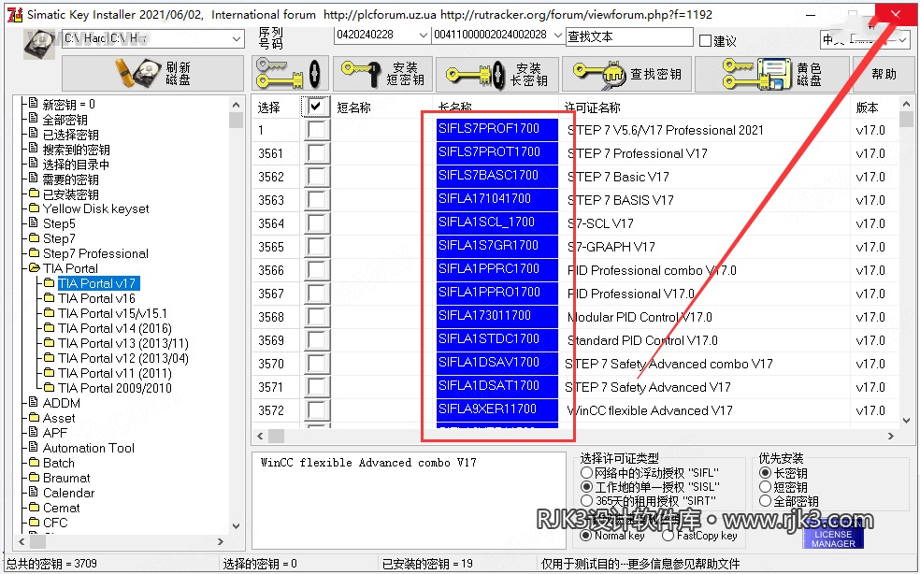The width and height of the screenshot is (920, 574).
Task: Click the yellow disk button (黄色磁盘)
Action: point(771,74)
